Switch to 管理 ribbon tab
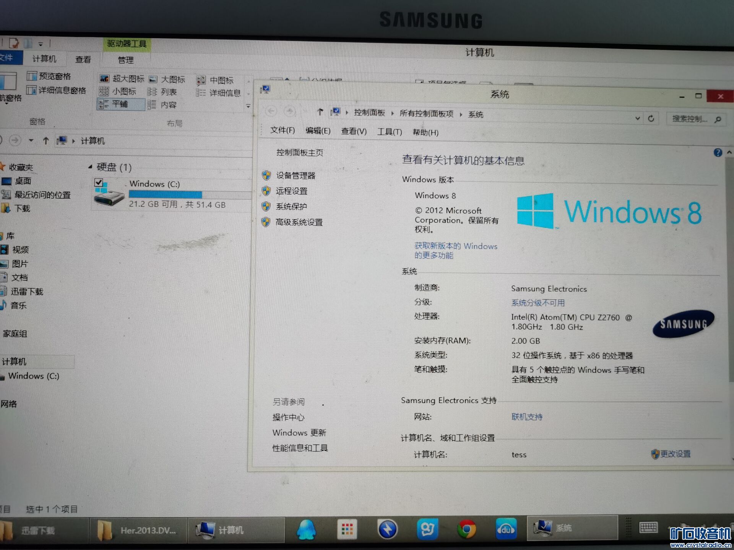Screen dimensions: 734x550 click(125, 60)
